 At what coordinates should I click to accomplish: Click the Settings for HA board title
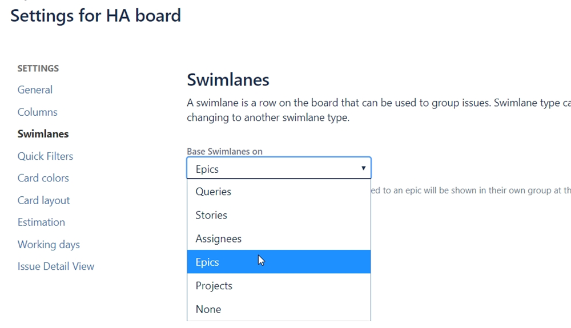click(95, 15)
